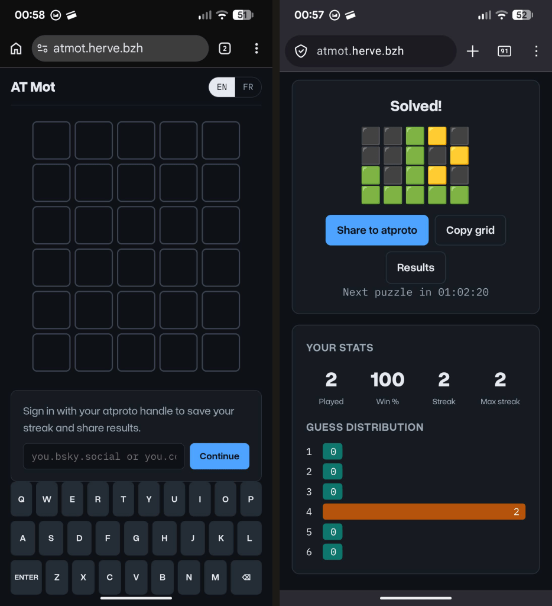Tap the backspace key on game keyboard

[246, 577]
